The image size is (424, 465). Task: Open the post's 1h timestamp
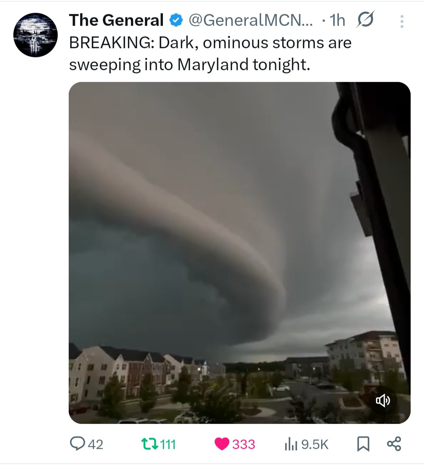pos(337,20)
